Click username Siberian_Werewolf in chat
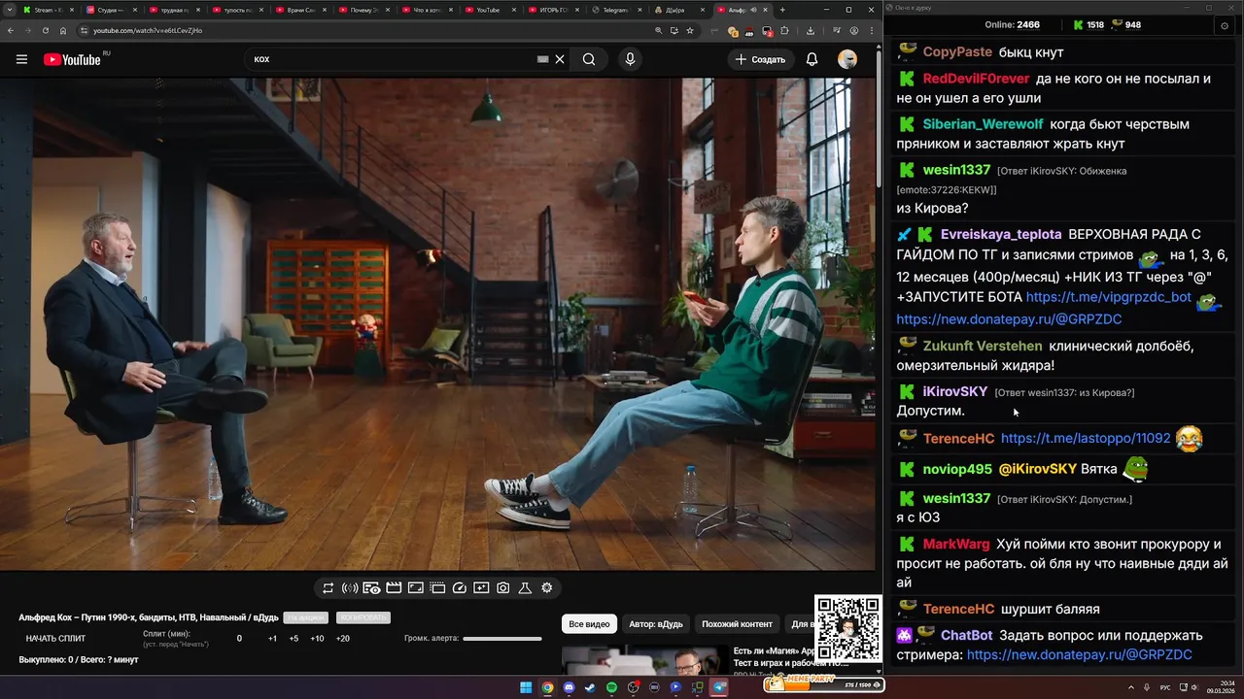This screenshot has height=699, width=1244. [x=983, y=124]
